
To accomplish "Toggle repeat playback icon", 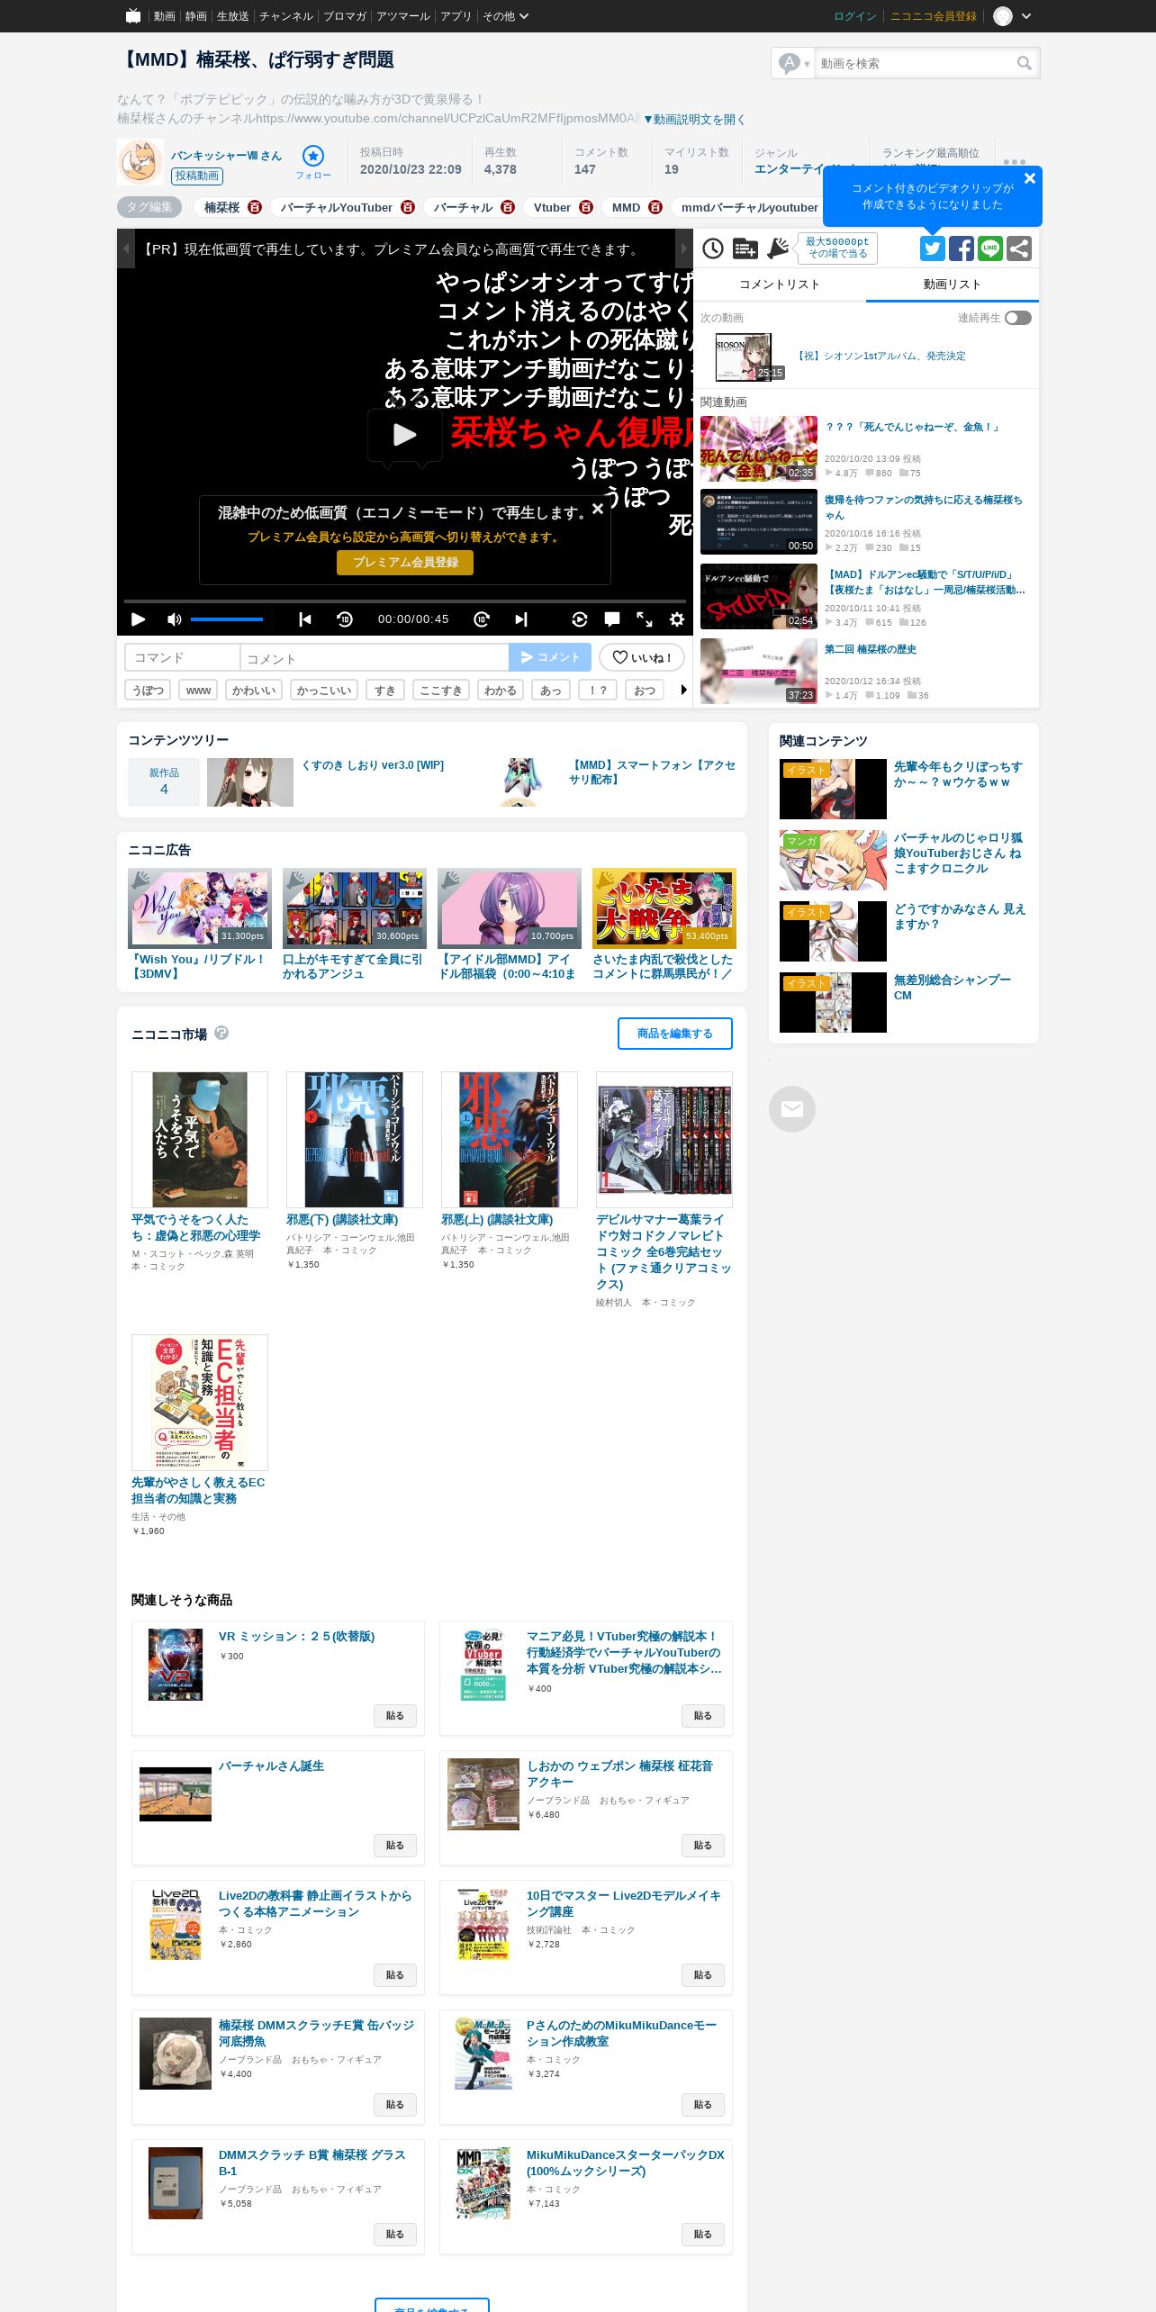I will click(580, 619).
